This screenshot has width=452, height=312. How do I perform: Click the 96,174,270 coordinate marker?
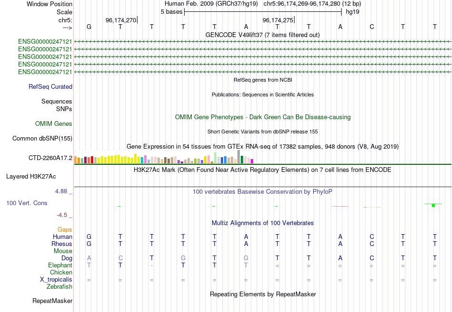point(121,20)
